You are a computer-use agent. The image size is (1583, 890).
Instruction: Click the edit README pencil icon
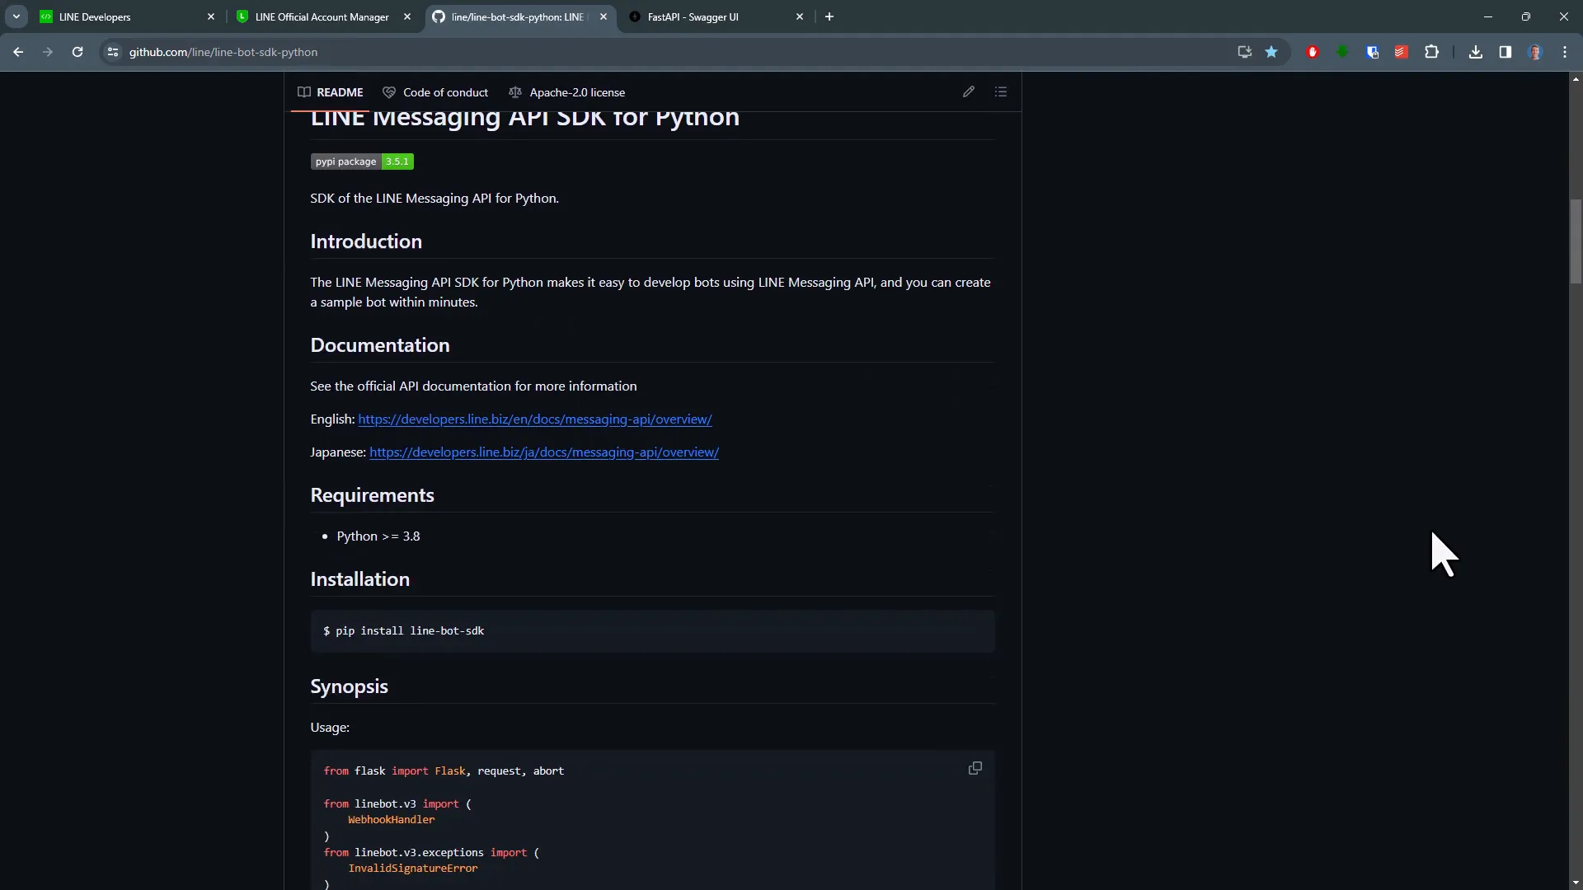969,91
